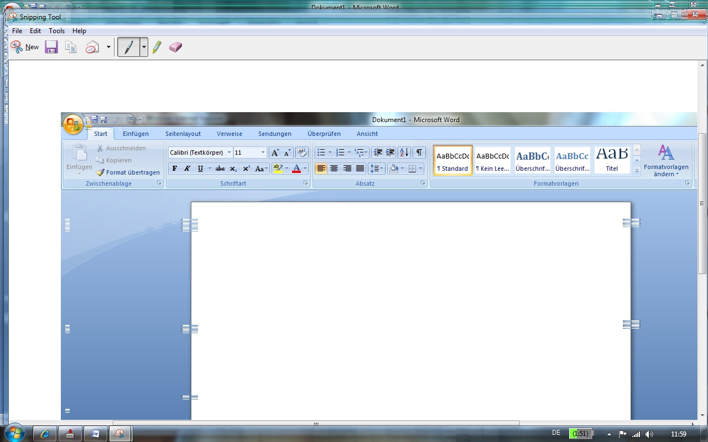Save the snip with the floppy disk icon

tap(51, 47)
